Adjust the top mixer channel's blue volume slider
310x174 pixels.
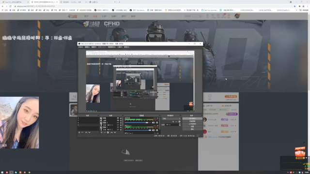(137, 122)
